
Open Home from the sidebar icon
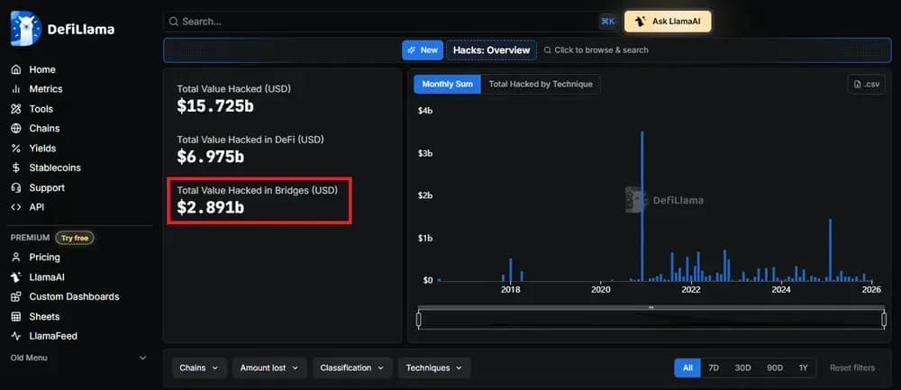(16, 69)
